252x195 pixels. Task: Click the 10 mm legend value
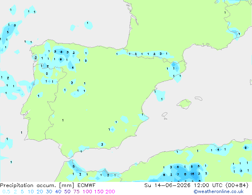tap(31, 192)
